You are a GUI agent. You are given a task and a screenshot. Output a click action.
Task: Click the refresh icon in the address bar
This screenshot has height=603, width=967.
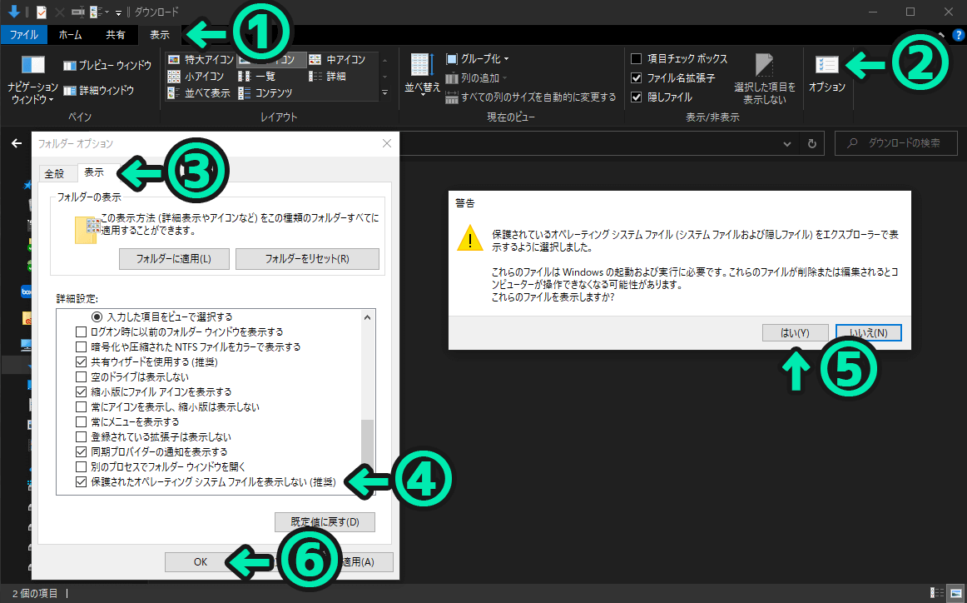pyautogui.click(x=811, y=142)
